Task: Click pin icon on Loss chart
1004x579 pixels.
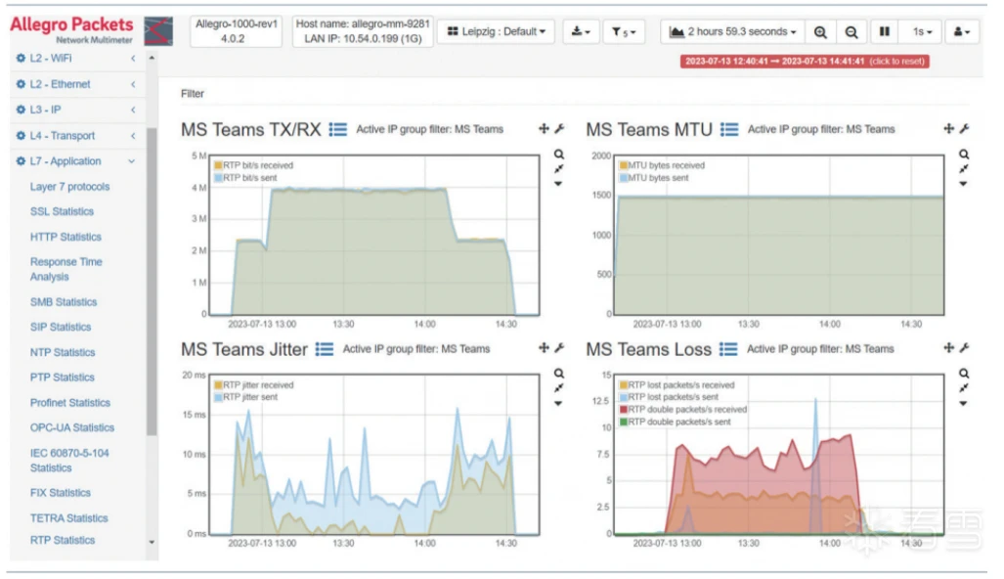Action: (x=964, y=388)
